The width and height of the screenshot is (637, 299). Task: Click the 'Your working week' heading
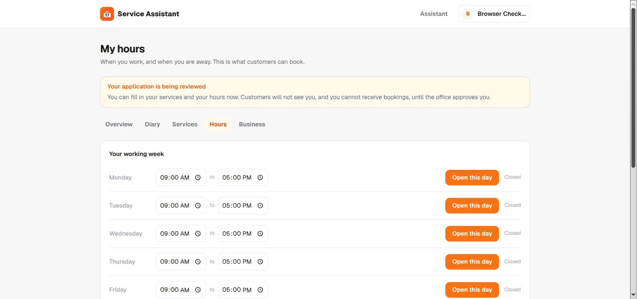click(136, 154)
